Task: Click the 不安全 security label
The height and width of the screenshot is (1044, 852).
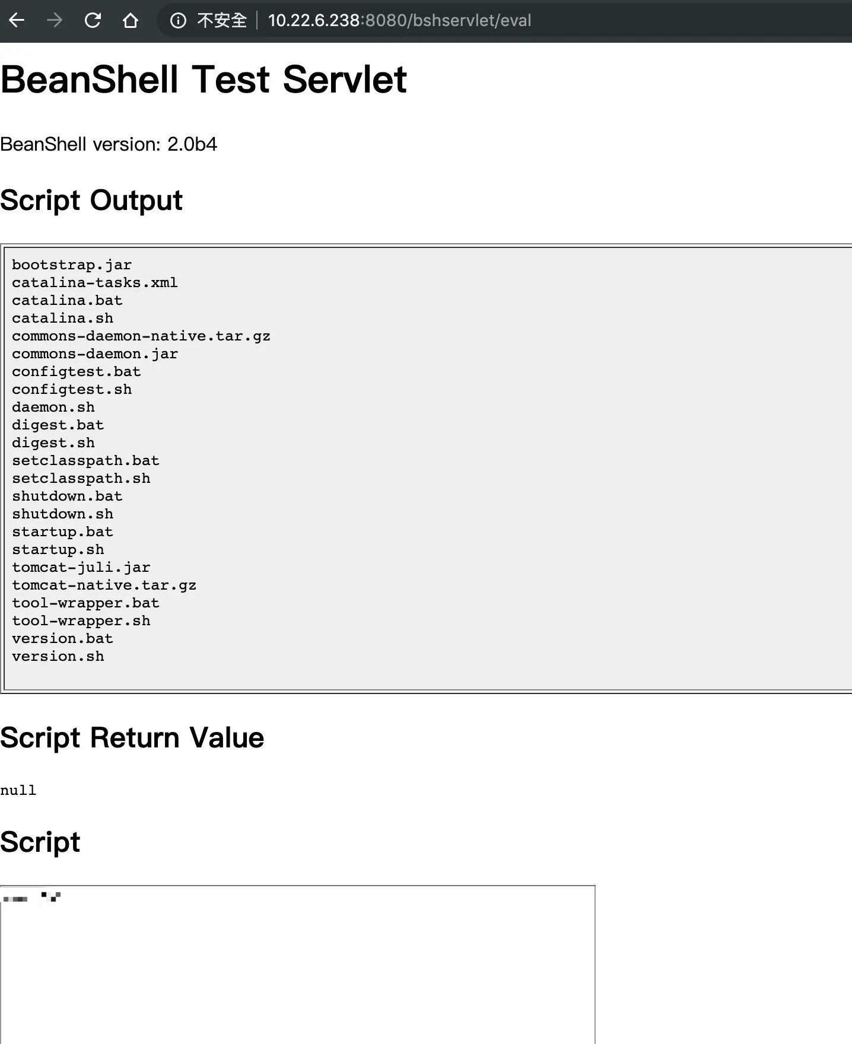Action: (x=222, y=21)
